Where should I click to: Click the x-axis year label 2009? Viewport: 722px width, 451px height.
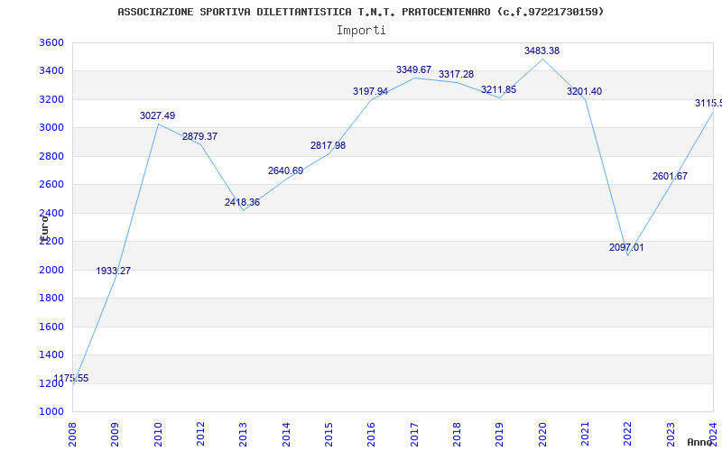coord(116,435)
